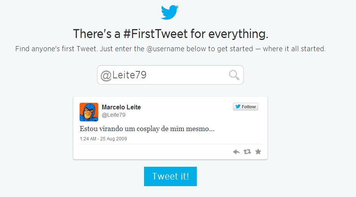Click the @Leite79 handle under the name
This screenshot has height=197, width=356.
tap(113, 115)
